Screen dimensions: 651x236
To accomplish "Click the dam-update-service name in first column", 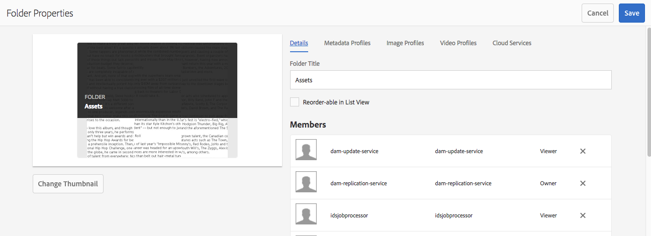I will [354, 151].
